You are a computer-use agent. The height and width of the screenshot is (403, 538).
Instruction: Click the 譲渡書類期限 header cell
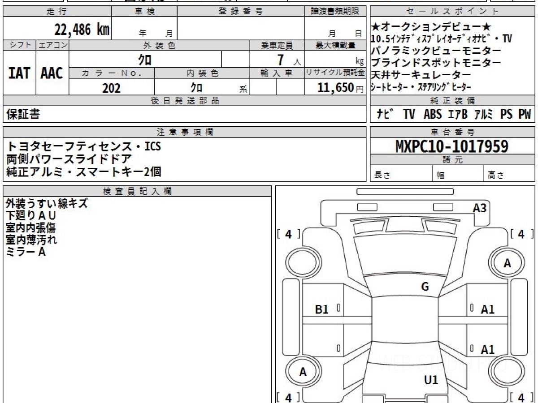pos(335,12)
